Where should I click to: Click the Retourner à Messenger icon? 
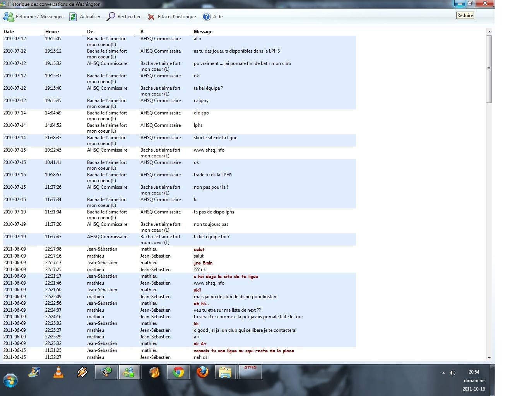coord(9,17)
